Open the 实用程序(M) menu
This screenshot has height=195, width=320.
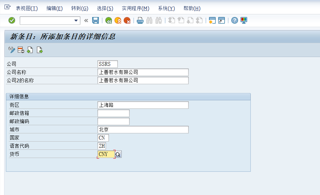pos(135,8)
